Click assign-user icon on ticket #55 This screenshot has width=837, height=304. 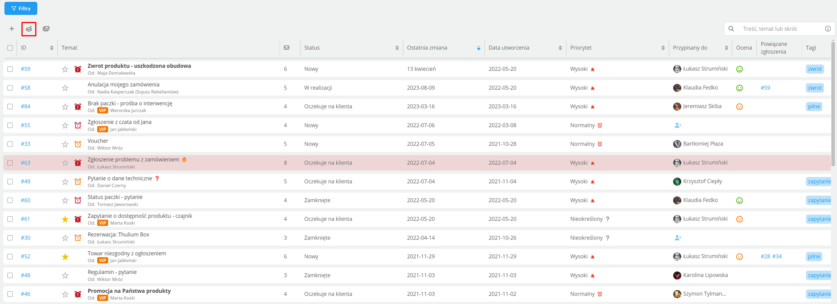[677, 125]
